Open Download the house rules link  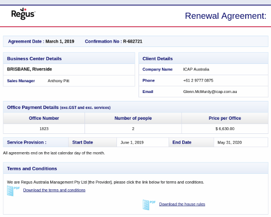click(182, 204)
